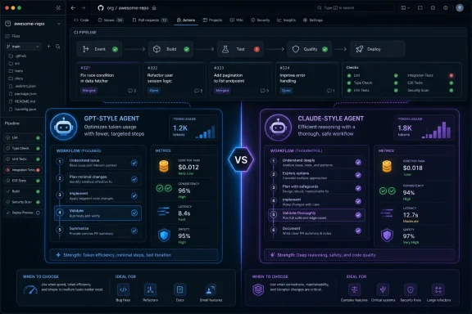Toggle checkmark on GPT Validate step

pos(134,213)
